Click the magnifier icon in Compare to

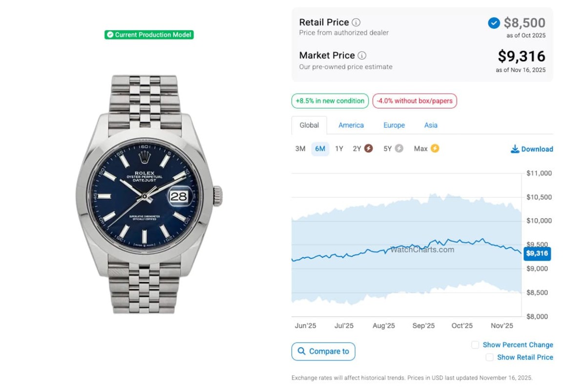[x=301, y=351]
